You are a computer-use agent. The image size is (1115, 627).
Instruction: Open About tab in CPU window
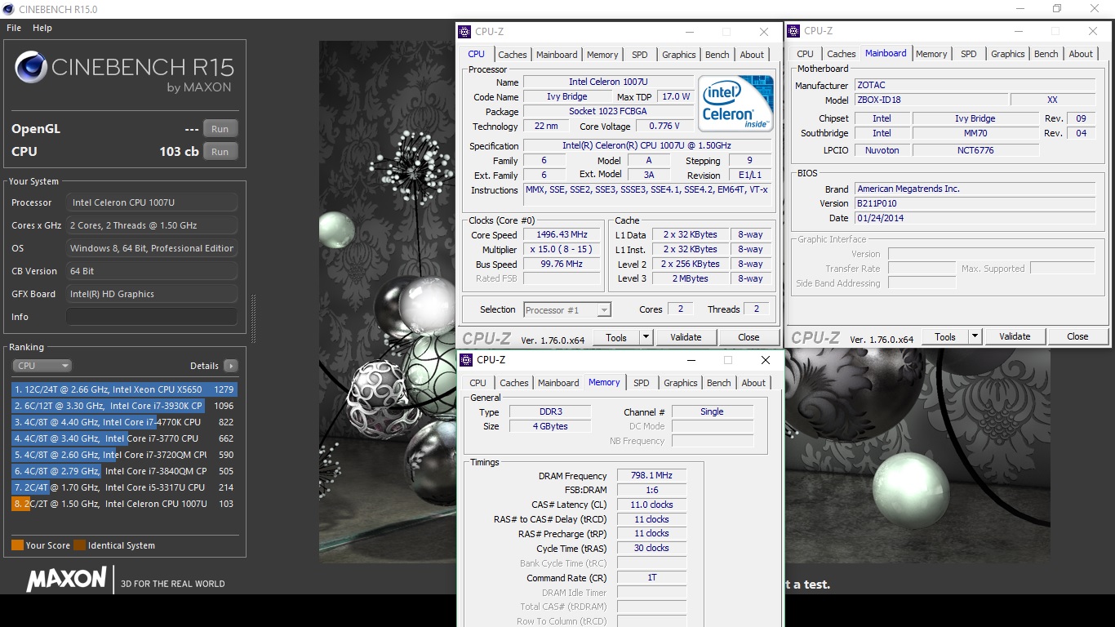[753, 55]
